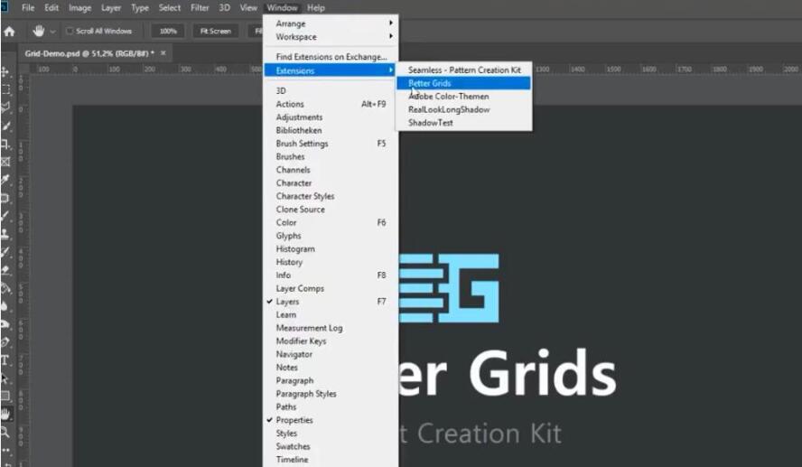Screen dimensions: 802x467
Task: Select the Blur drop tool
Action: point(5,306)
